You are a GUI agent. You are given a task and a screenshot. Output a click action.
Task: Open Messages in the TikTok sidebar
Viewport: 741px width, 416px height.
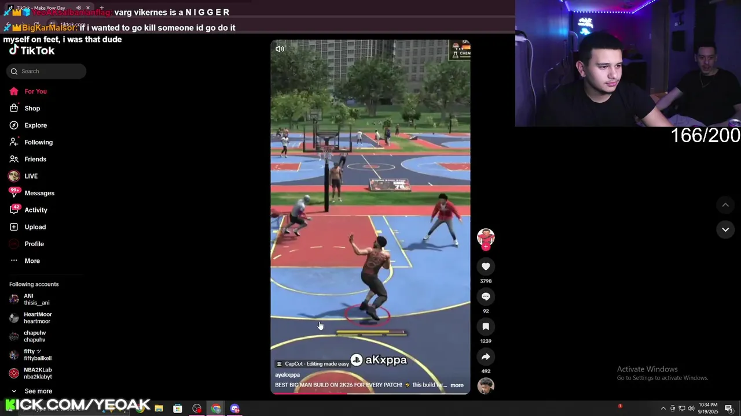point(31,193)
